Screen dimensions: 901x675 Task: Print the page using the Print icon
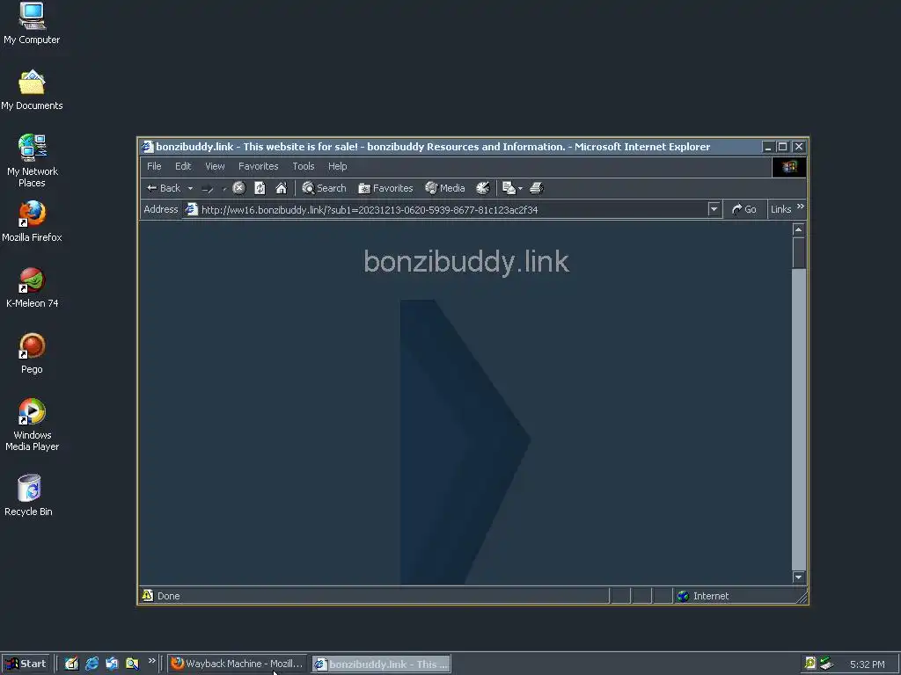tap(537, 188)
